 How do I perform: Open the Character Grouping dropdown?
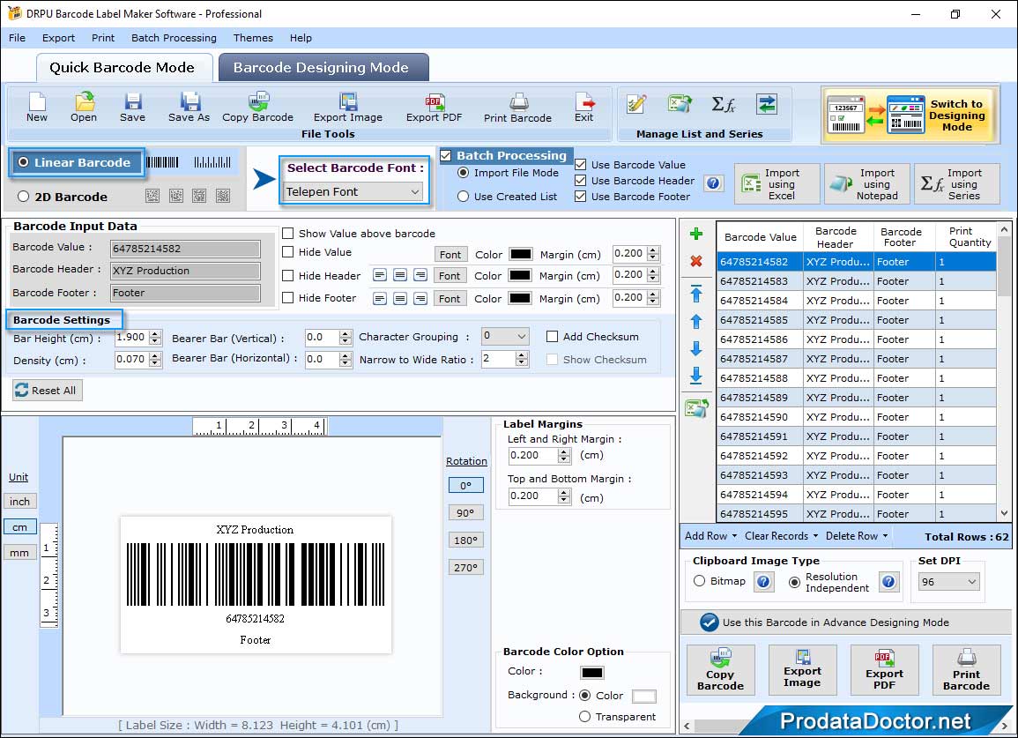(x=505, y=336)
